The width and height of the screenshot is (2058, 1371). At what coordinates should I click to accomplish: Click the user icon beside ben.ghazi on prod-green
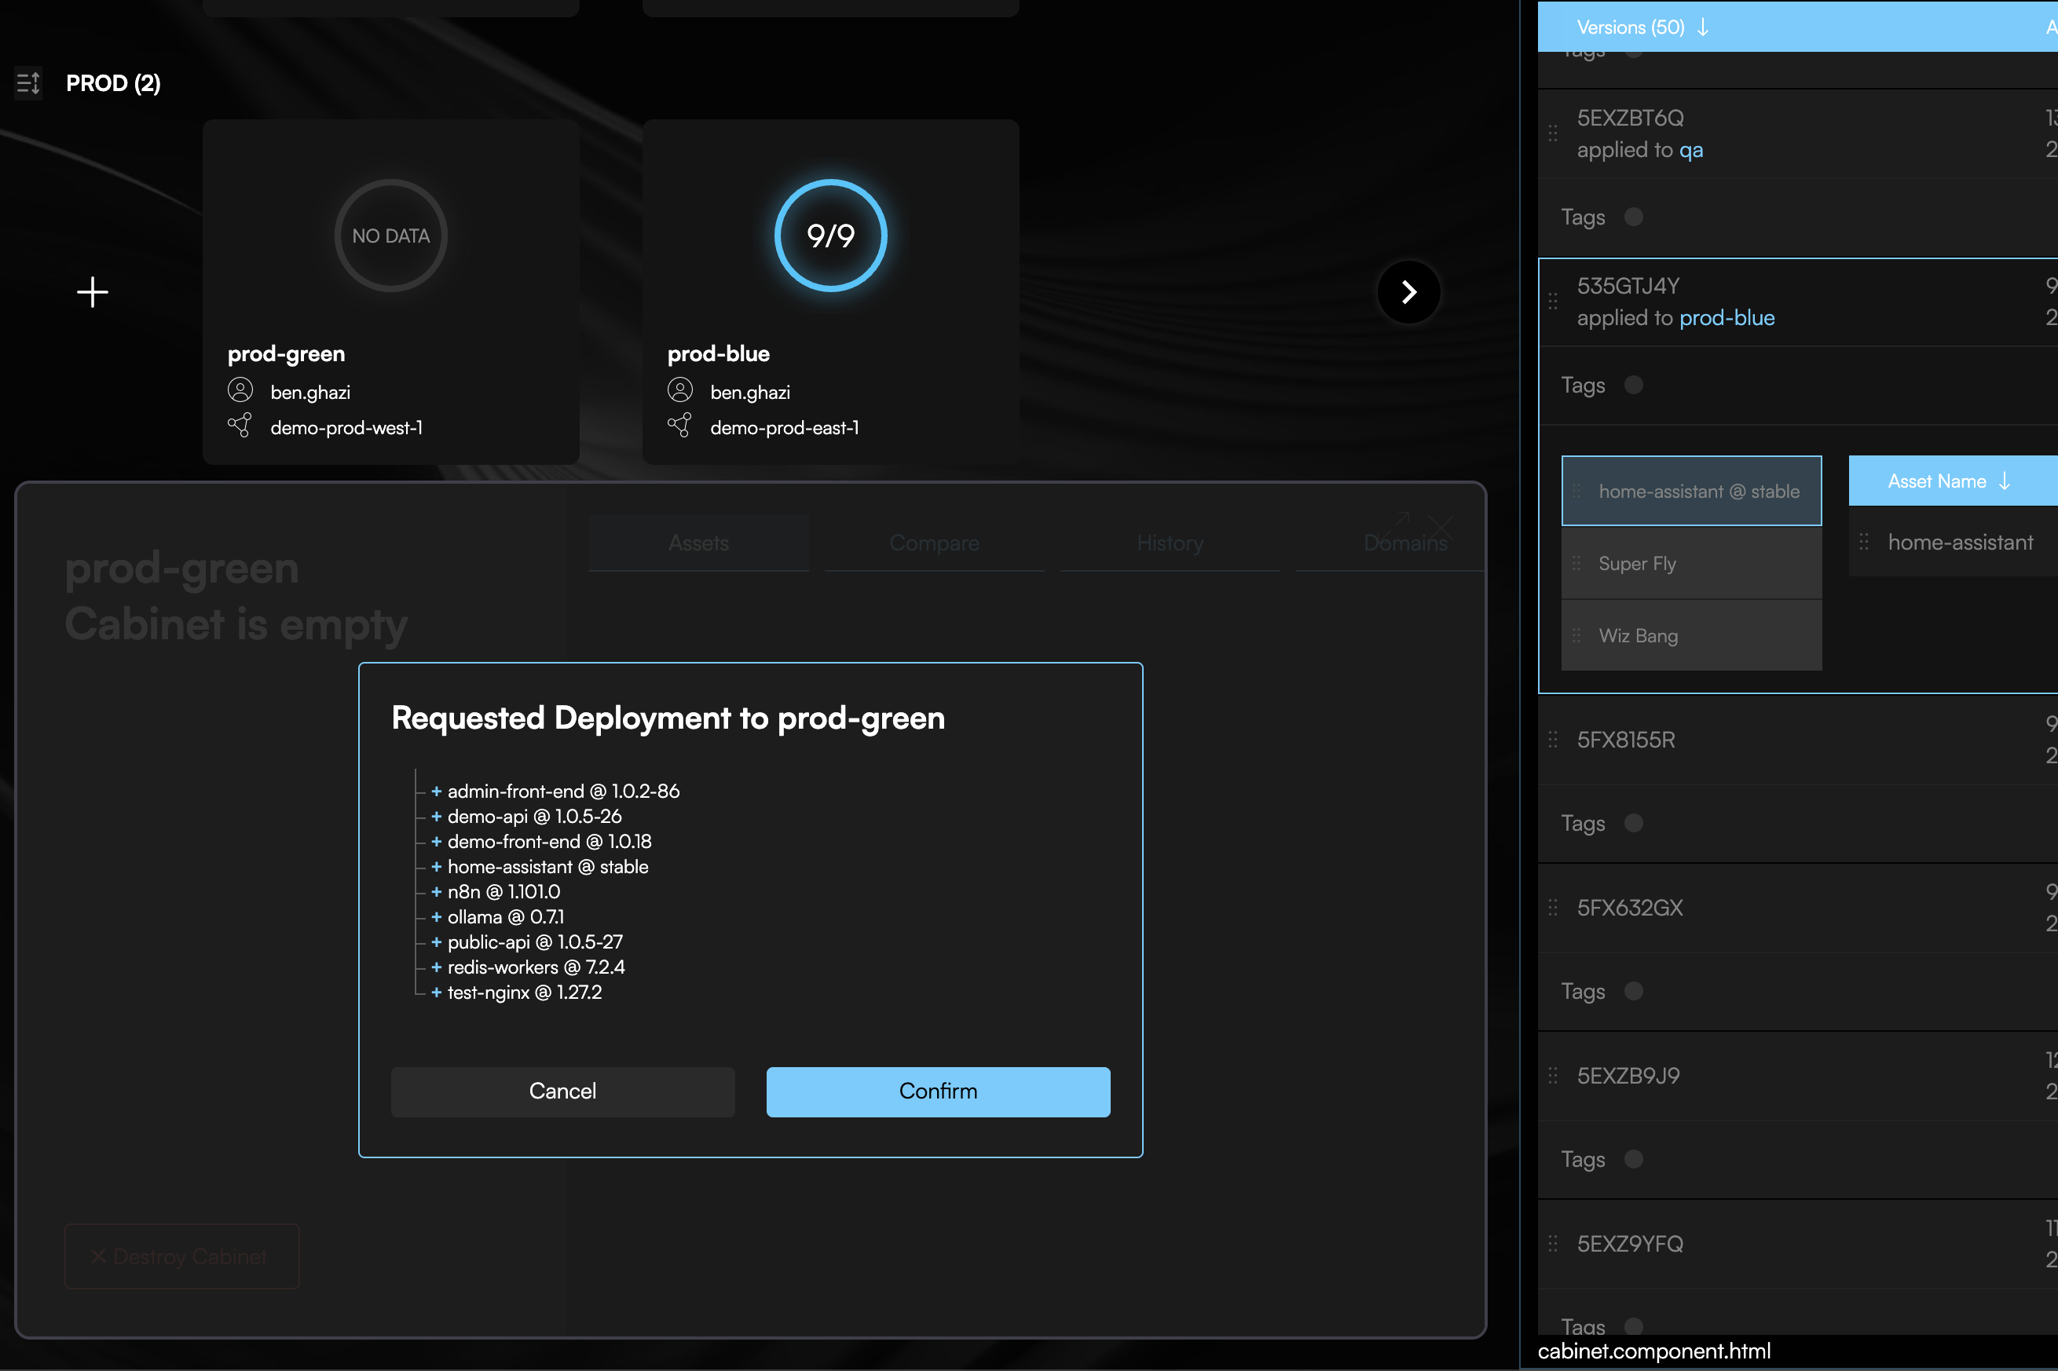point(241,390)
